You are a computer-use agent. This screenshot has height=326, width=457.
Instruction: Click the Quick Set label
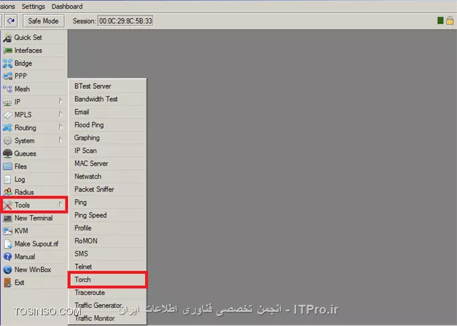(28, 38)
